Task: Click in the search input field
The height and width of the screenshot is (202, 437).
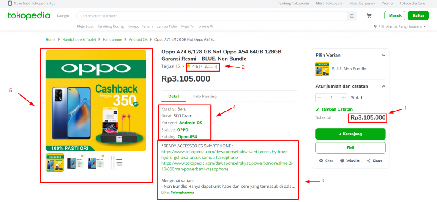Action: [212, 16]
